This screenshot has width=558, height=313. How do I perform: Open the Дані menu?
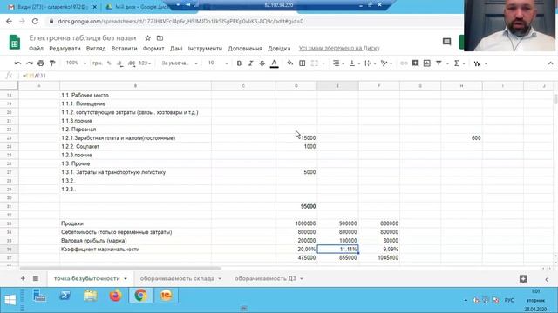click(176, 49)
